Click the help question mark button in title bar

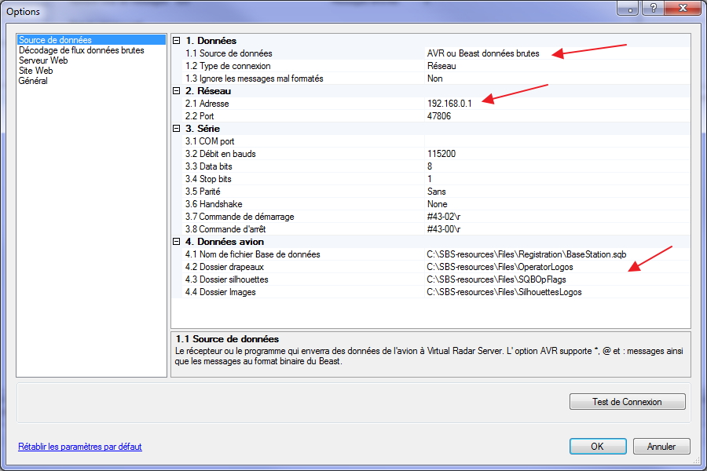(x=650, y=9)
